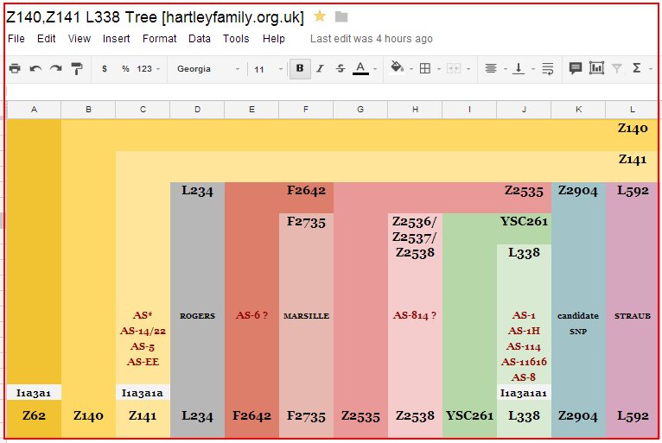Open the Insert menu
Viewport: 662px width, 443px height.
[x=116, y=39]
